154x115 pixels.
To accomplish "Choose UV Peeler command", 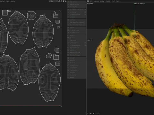I will click(x=77, y=20).
